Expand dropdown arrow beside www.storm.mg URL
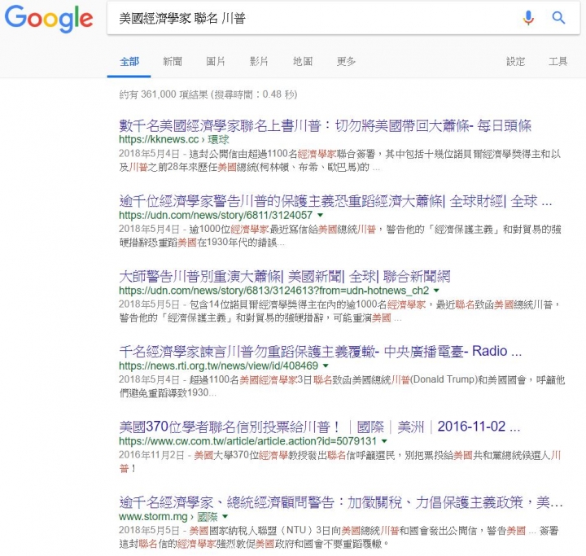The height and width of the screenshot is (556, 586). pyautogui.click(x=225, y=517)
